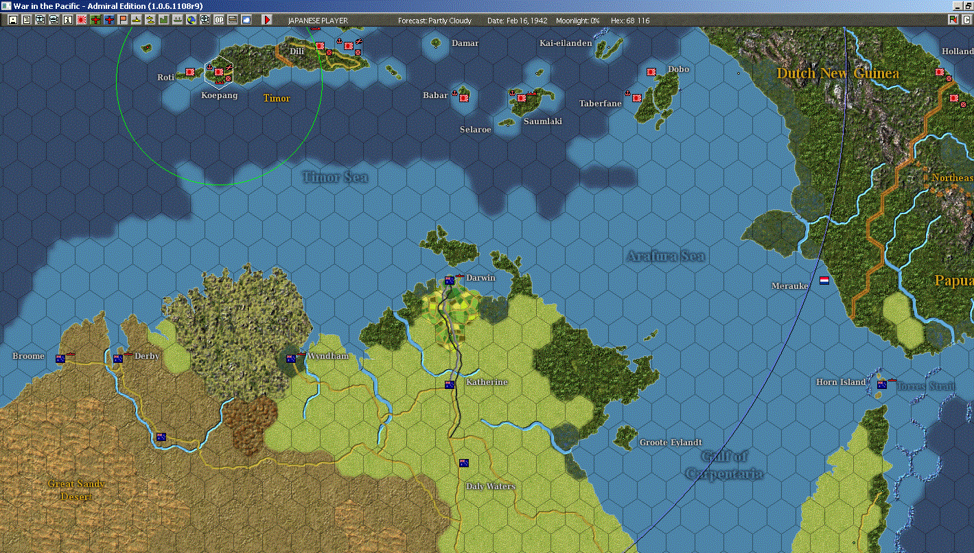Select the Japanese base icon at Babar
Image resolution: width=974 pixels, height=553 pixels.
click(463, 98)
